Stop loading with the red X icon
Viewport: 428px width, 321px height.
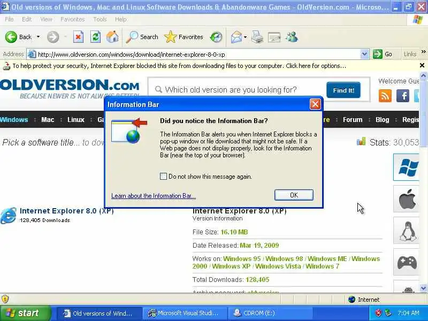pyautogui.click(x=78, y=37)
